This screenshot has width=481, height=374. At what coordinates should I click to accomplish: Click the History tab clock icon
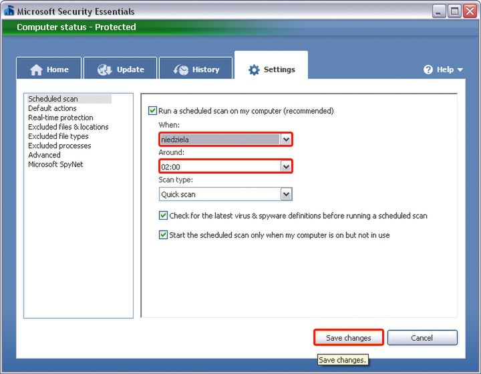coord(181,70)
